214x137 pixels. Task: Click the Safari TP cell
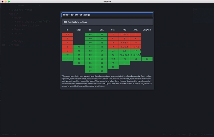[x=113, y=67]
